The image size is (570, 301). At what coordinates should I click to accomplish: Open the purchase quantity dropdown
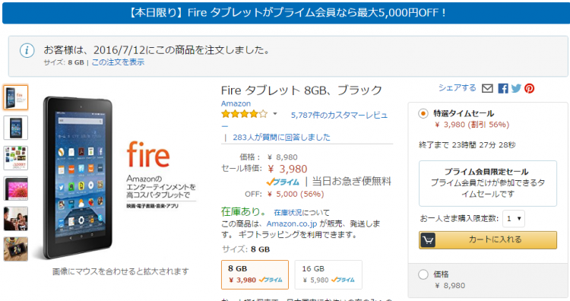click(514, 218)
